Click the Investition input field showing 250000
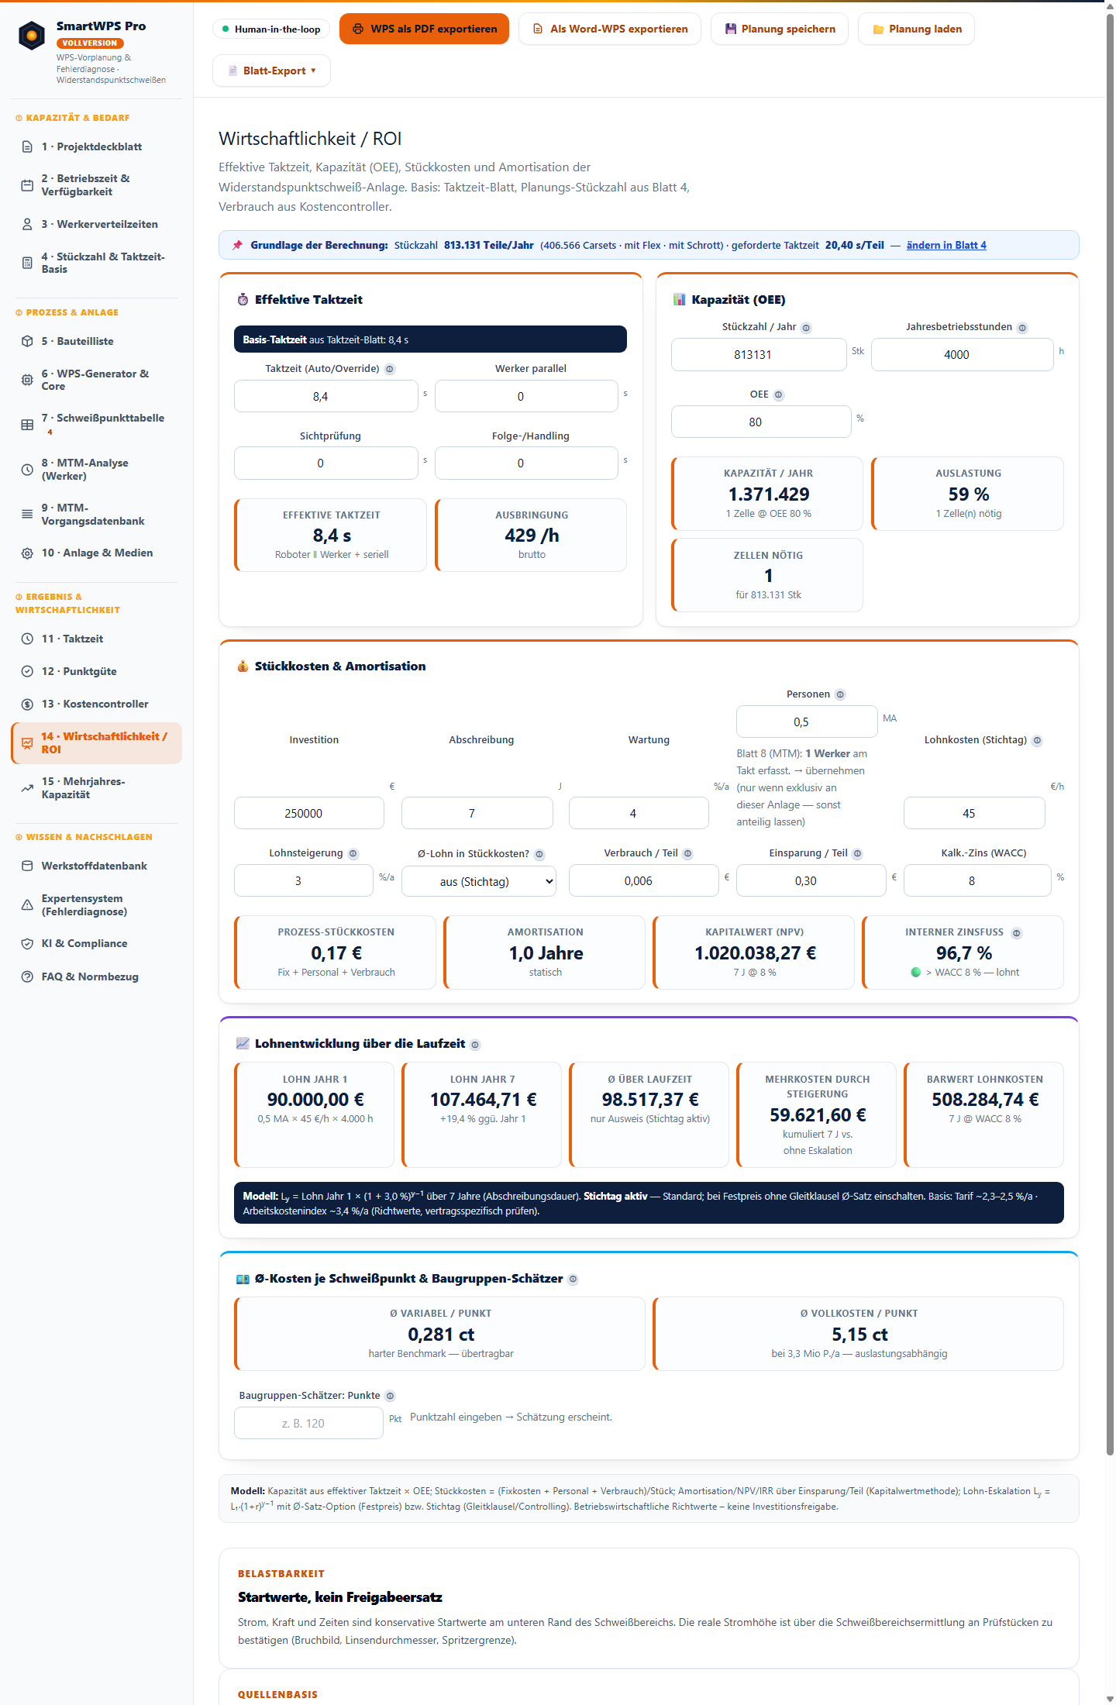 coord(308,814)
